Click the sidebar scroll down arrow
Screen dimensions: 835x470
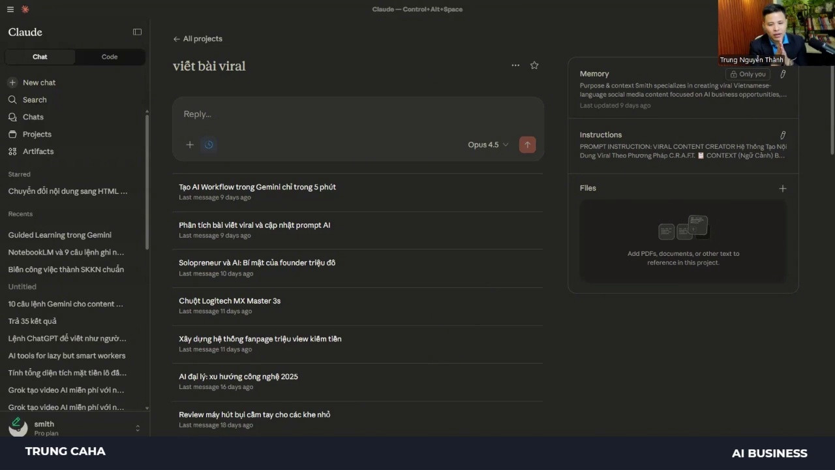pos(147,408)
